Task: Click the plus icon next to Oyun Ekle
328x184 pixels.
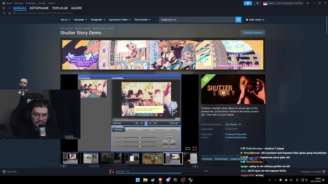Action: pos(4,171)
